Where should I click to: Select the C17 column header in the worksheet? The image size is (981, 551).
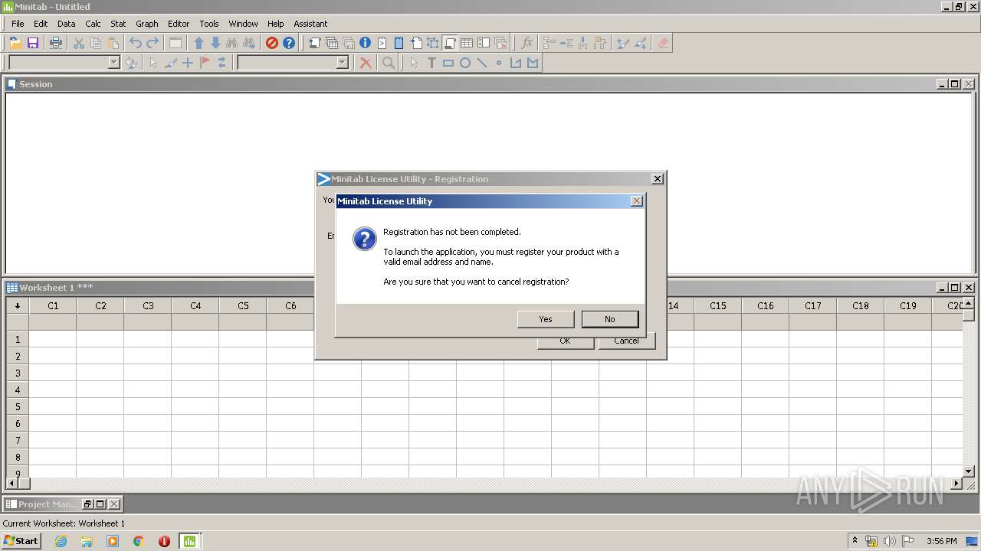813,305
